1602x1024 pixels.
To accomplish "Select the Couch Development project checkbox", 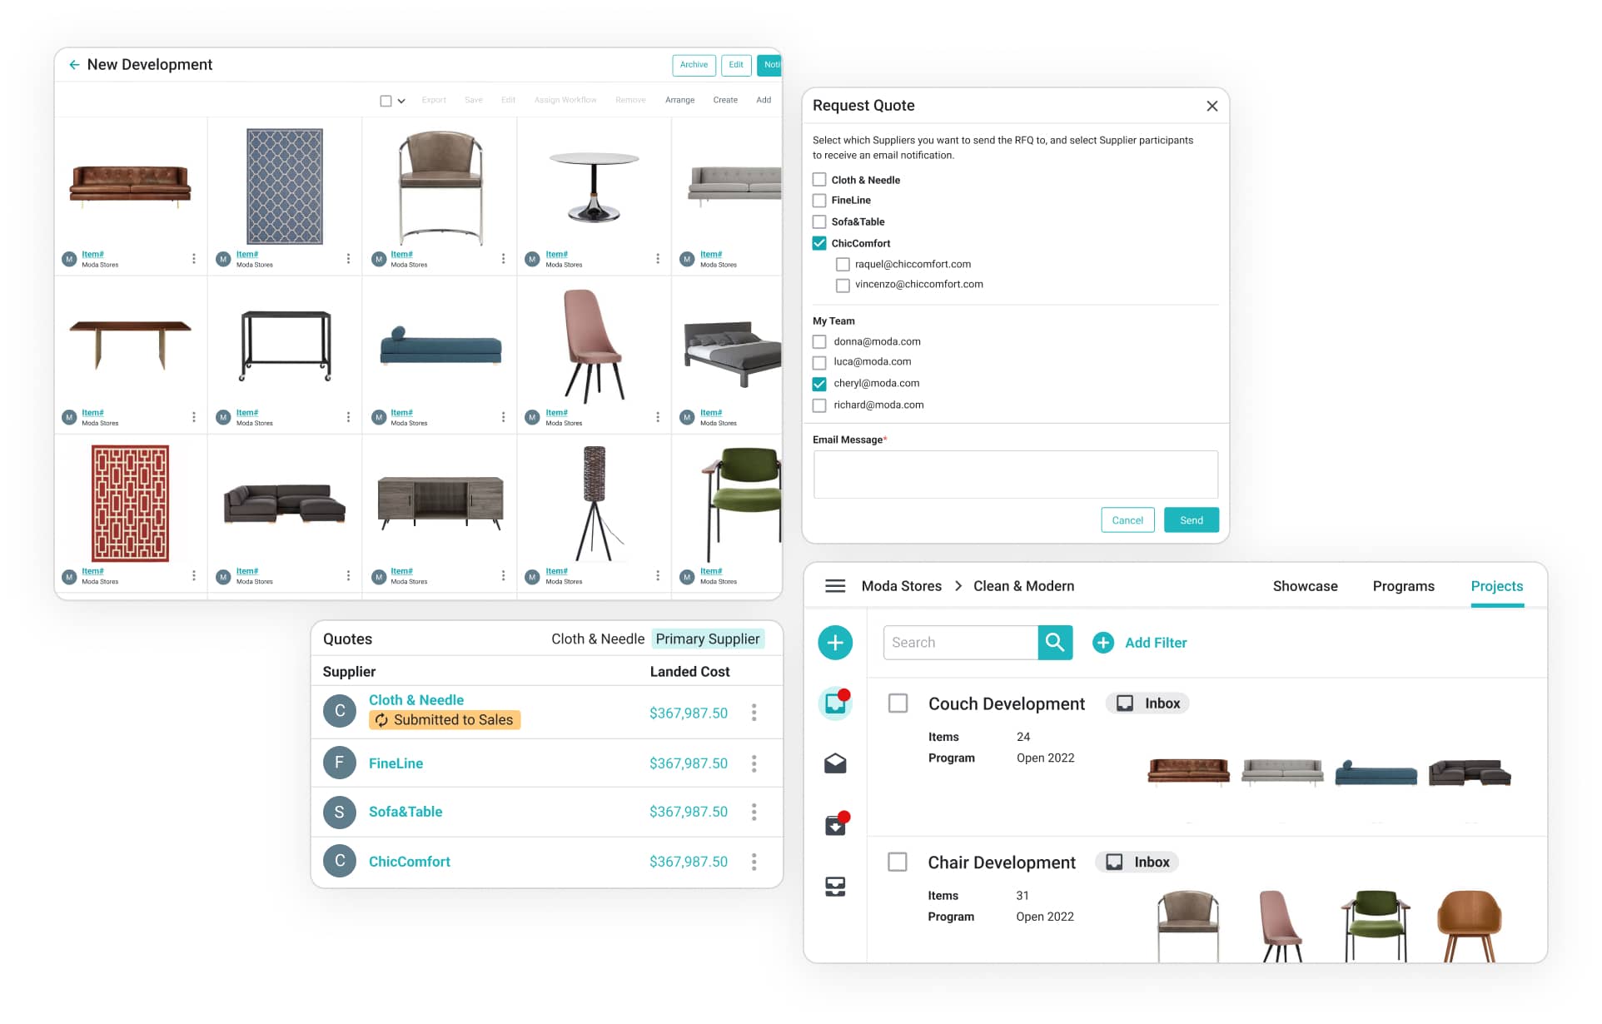I will (x=898, y=703).
